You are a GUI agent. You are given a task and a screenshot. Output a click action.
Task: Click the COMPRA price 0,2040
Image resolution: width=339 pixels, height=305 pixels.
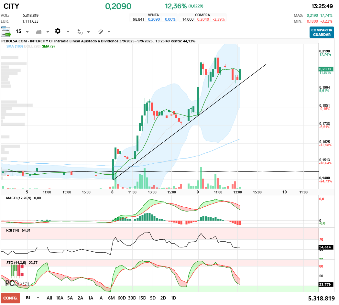click(x=203, y=19)
